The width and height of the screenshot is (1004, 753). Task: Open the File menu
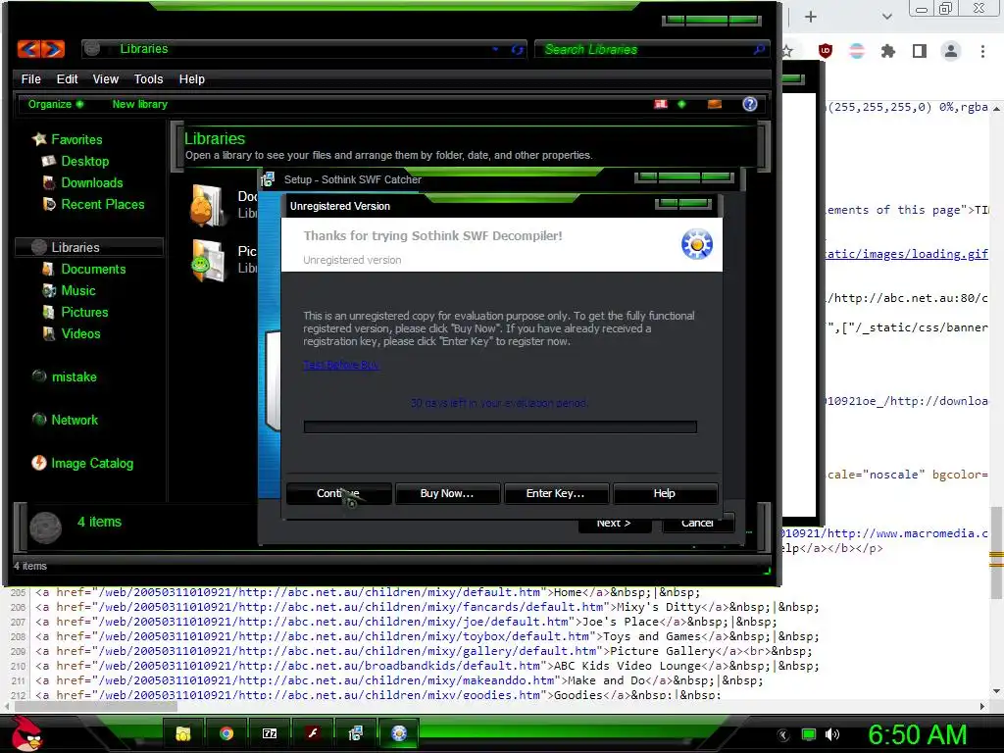tap(30, 79)
